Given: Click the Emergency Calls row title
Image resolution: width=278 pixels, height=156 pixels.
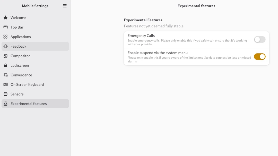Looking at the screenshot, I should pyautogui.click(x=141, y=36).
